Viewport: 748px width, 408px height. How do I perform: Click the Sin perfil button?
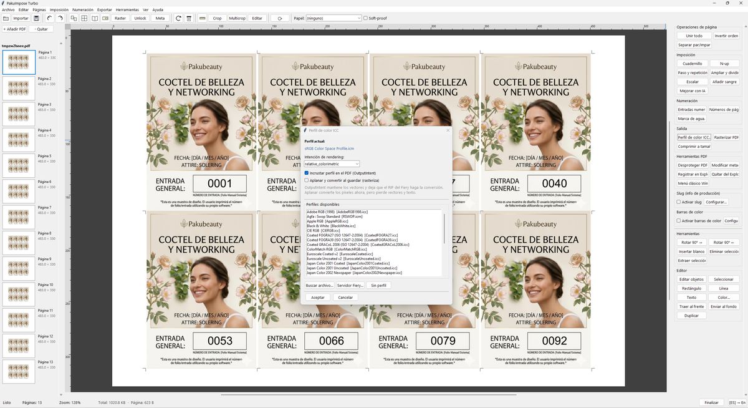378,285
